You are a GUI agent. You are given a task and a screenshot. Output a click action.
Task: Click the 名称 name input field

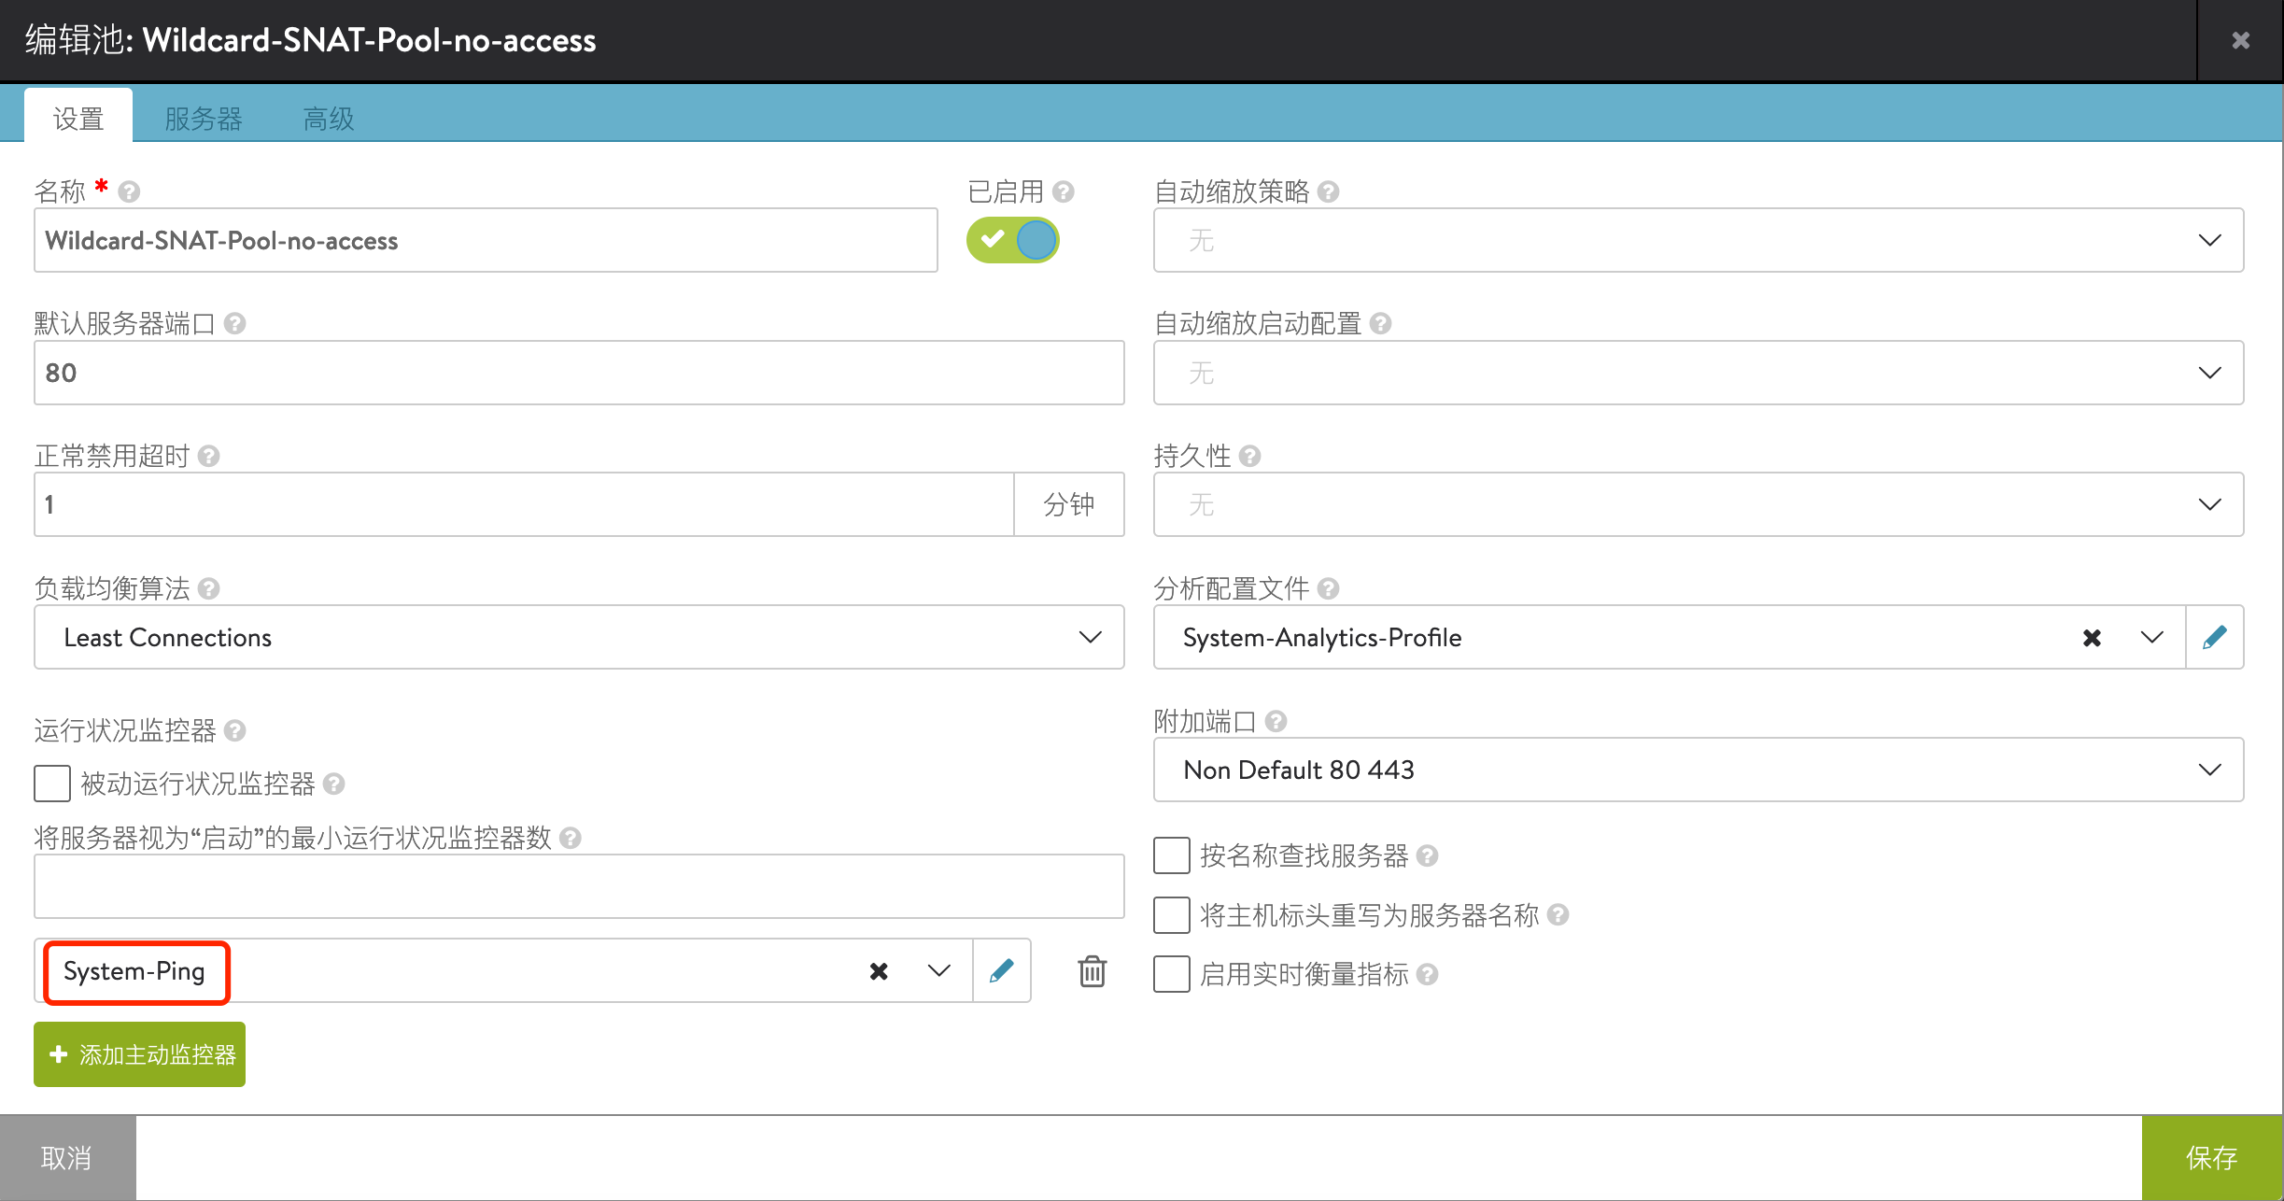tap(486, 240)
